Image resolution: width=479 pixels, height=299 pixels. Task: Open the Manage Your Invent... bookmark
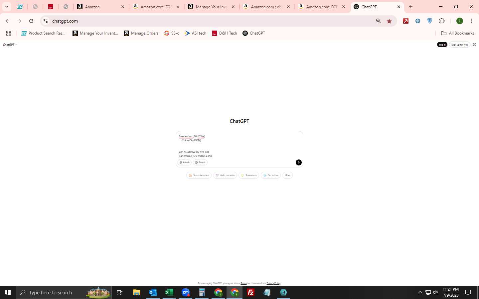(x=95, y=33)
